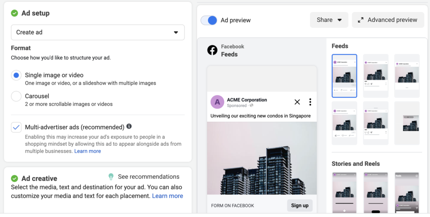Dismiss the ad with the X icon
Viewport: 430px width, 217px height.
pos(297,102)
